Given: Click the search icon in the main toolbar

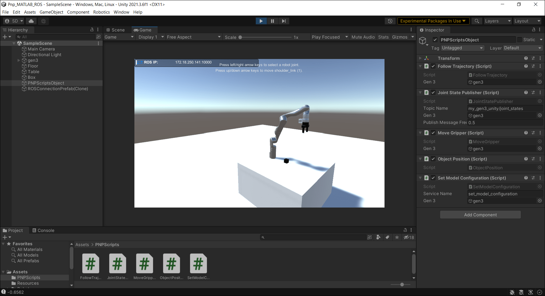Looking at the screenshot, I should point(477,21).
